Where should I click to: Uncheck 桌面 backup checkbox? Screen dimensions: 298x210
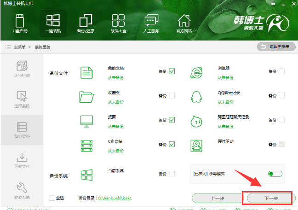(172, 120)
